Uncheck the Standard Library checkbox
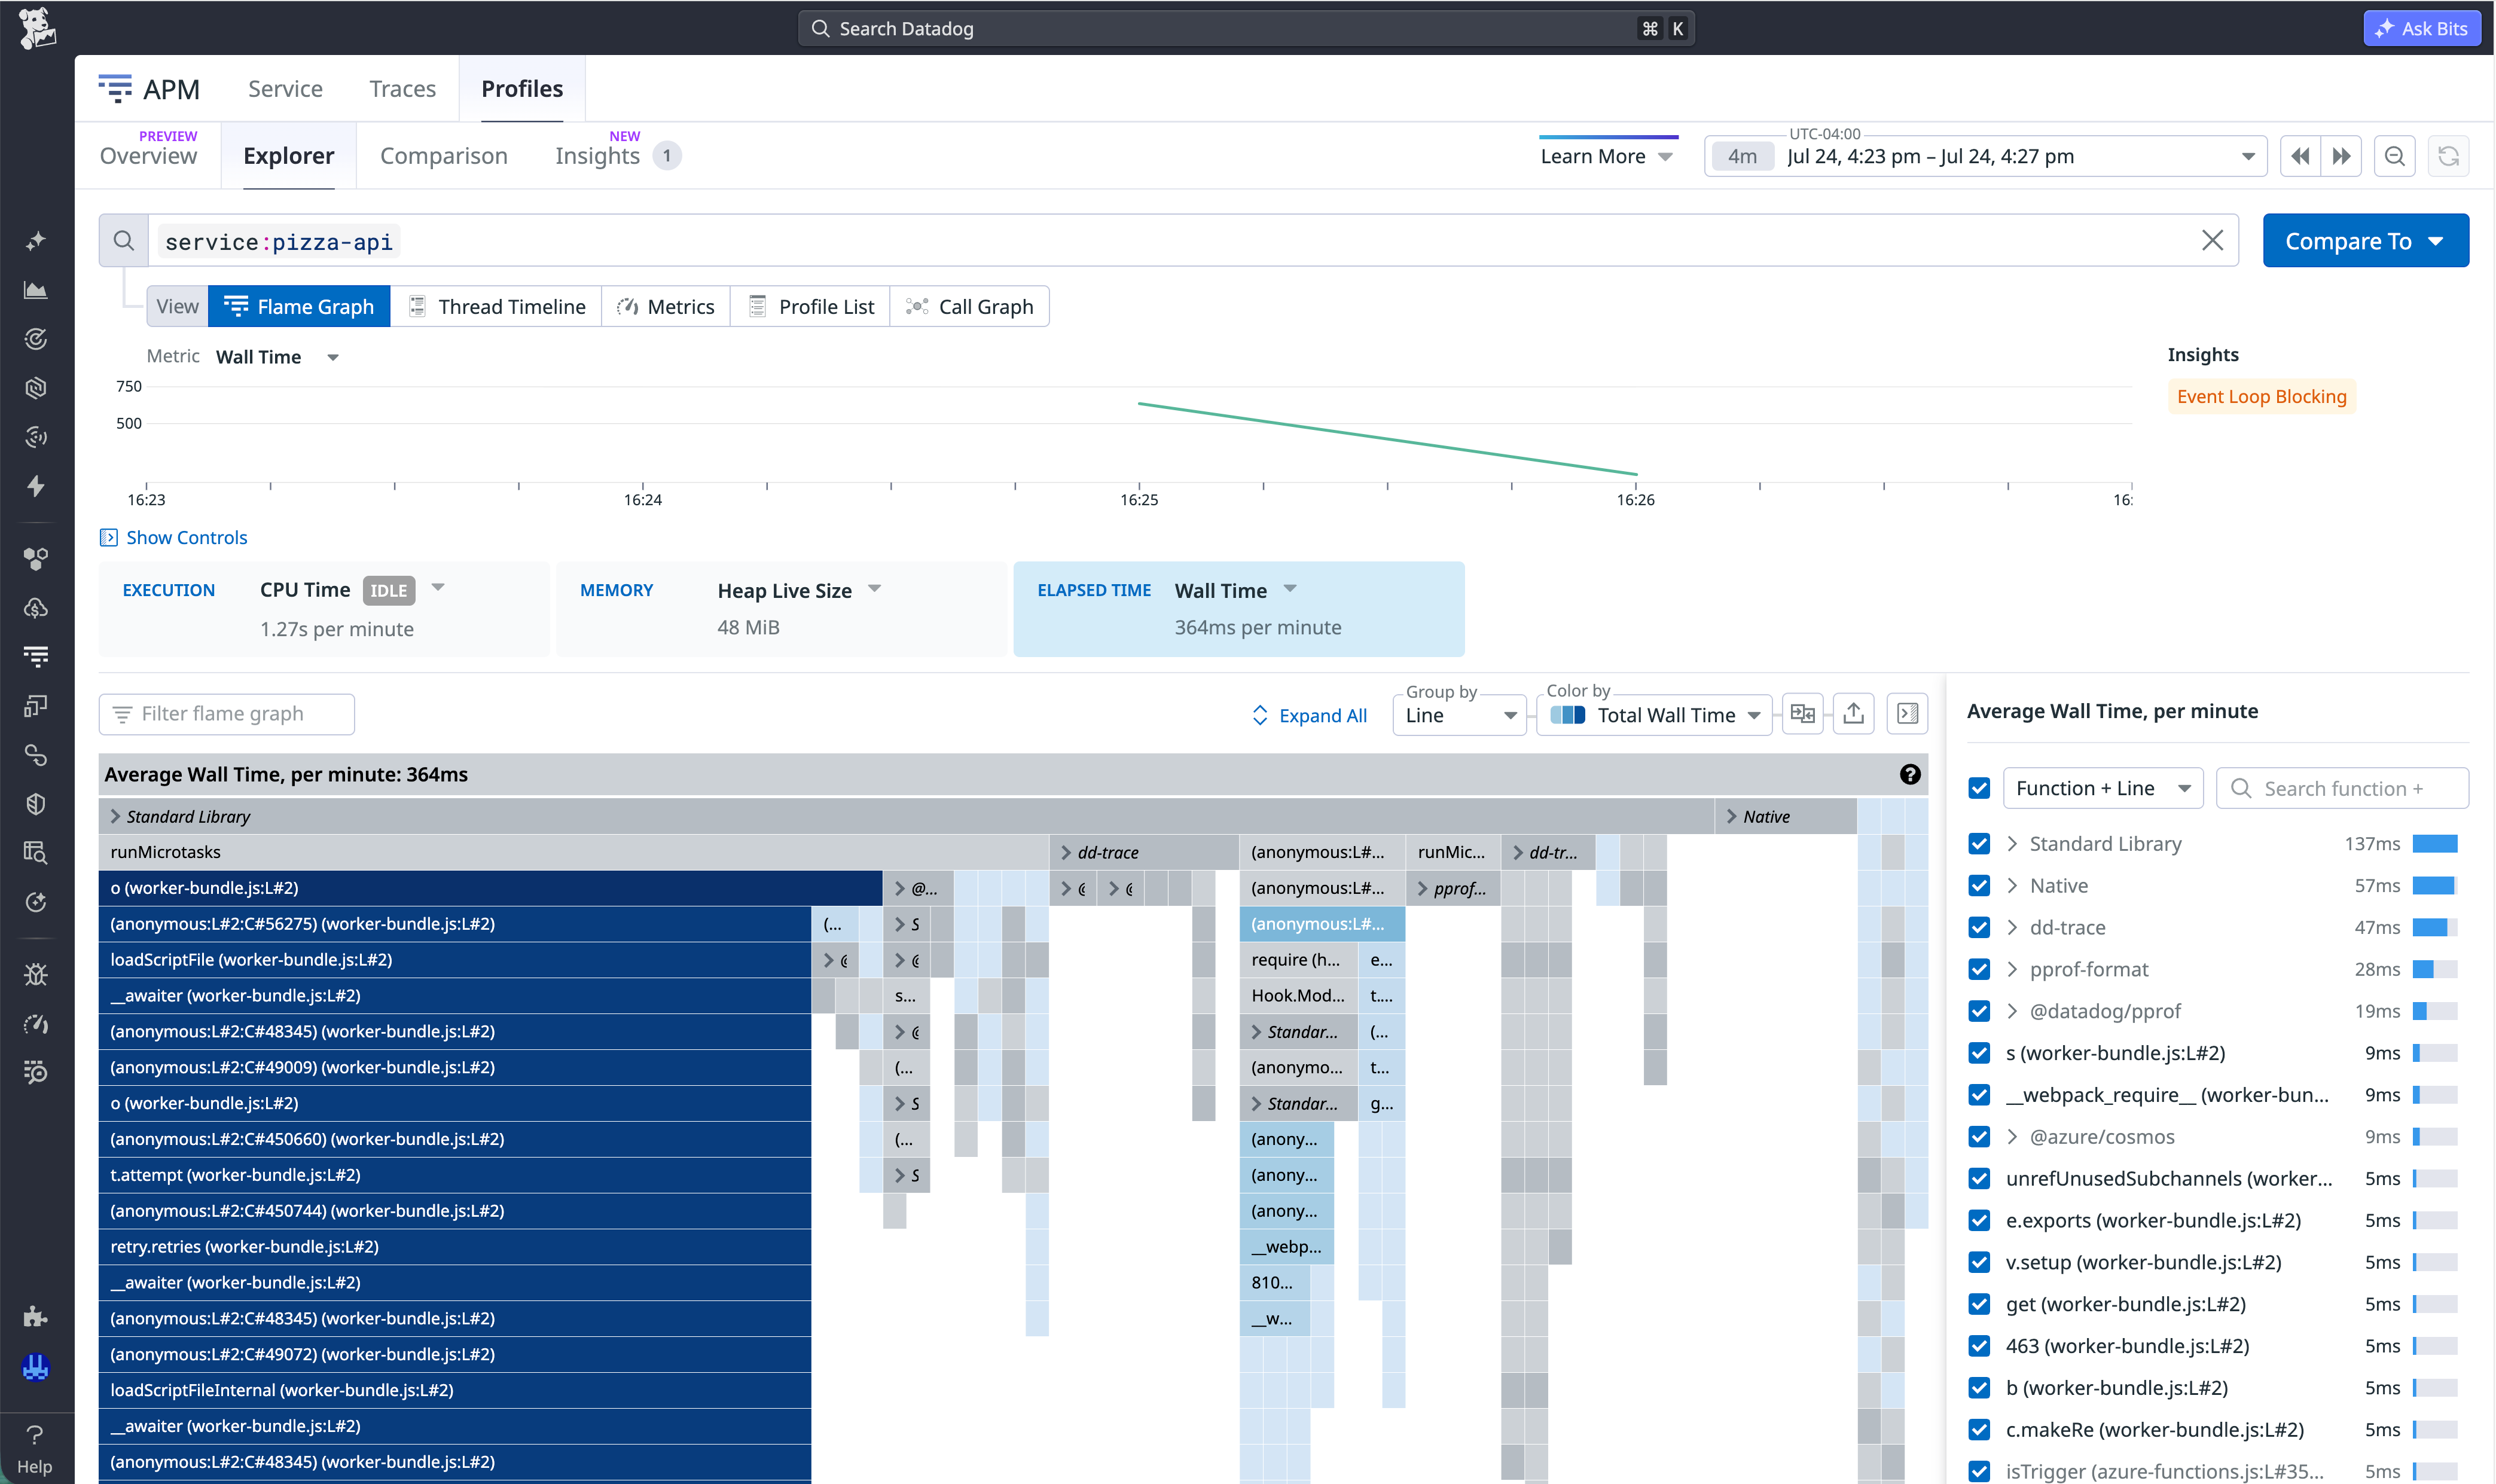 click(1978, 844)
